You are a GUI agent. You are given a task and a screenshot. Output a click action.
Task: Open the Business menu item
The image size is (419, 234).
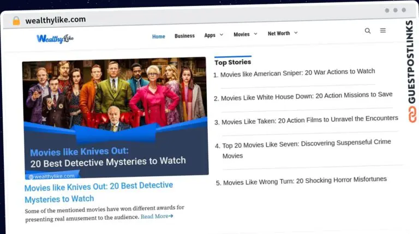[x=184, y=36]
